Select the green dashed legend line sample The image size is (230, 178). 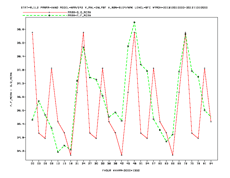(45, 15)
